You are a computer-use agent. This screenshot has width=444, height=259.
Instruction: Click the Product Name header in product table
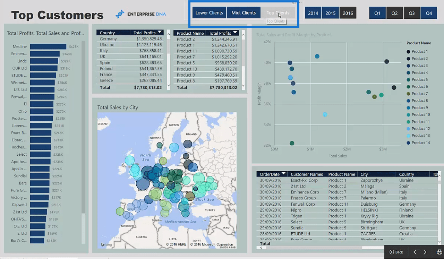click(190, 33)
